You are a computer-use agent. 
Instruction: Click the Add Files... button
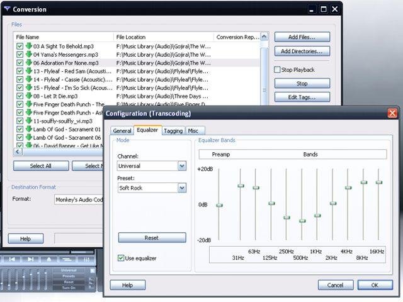[x=302, y=37]
